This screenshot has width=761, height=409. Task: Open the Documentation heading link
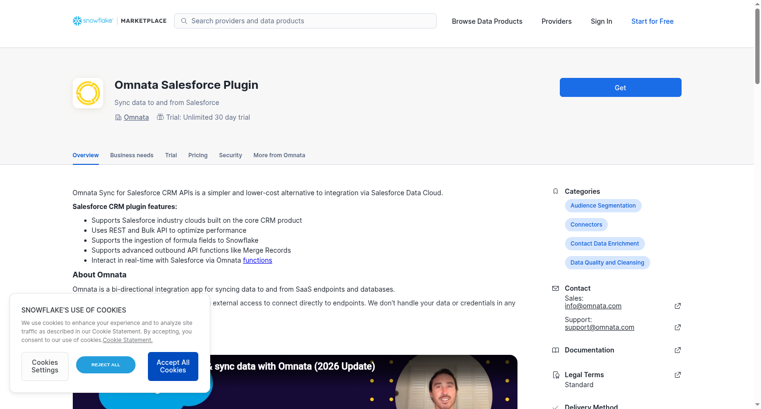tap(589, 350)
